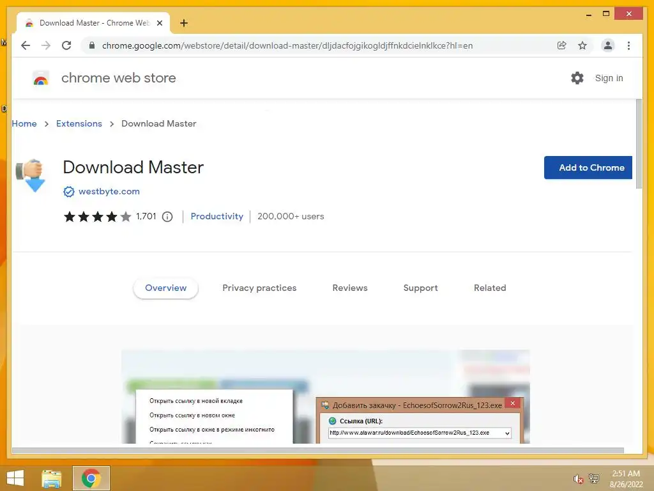Click 'chrome web store' title text

point(118,78)
